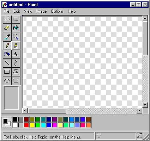
Task: Choose the Eraser tool
Action: pos(7,28)
